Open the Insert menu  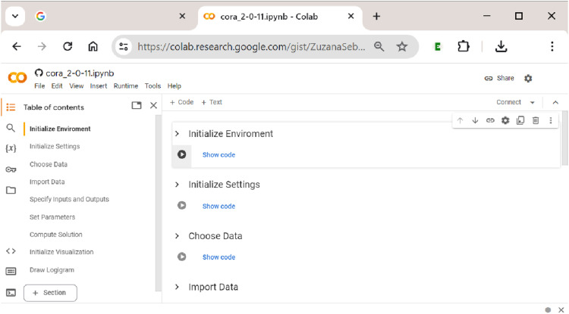coord(99,86)
